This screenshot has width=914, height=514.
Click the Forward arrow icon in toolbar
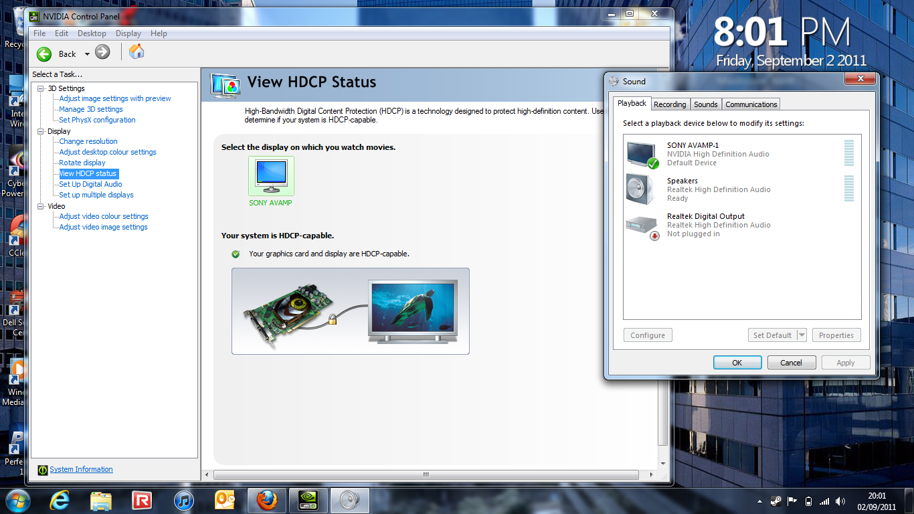(x=102, y=52)
